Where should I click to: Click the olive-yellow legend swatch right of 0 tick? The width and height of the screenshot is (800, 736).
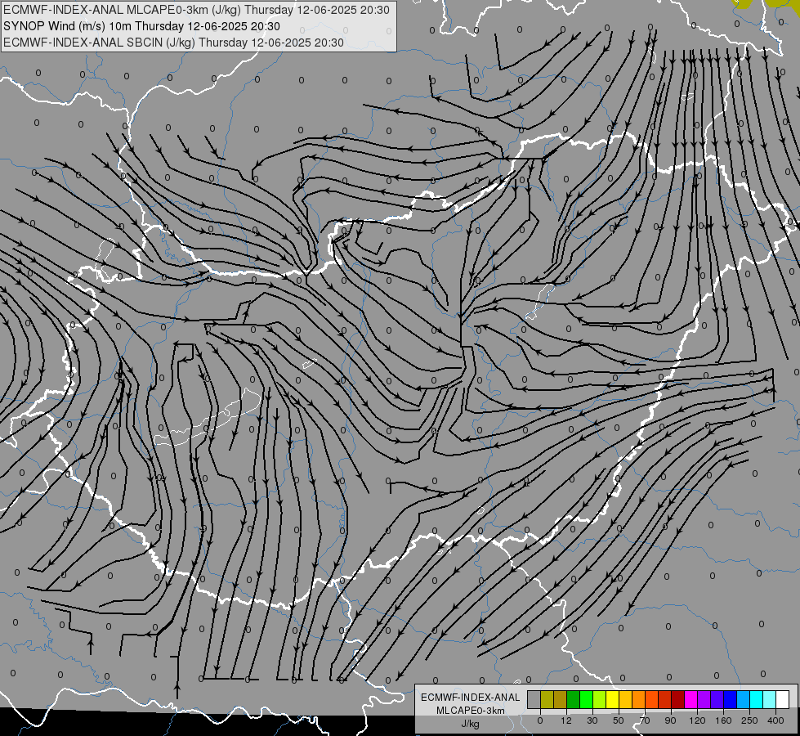[547, 699]
